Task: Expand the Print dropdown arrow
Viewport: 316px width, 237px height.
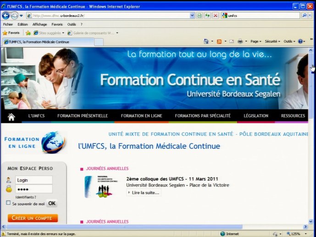Action: tap(246, 41)
